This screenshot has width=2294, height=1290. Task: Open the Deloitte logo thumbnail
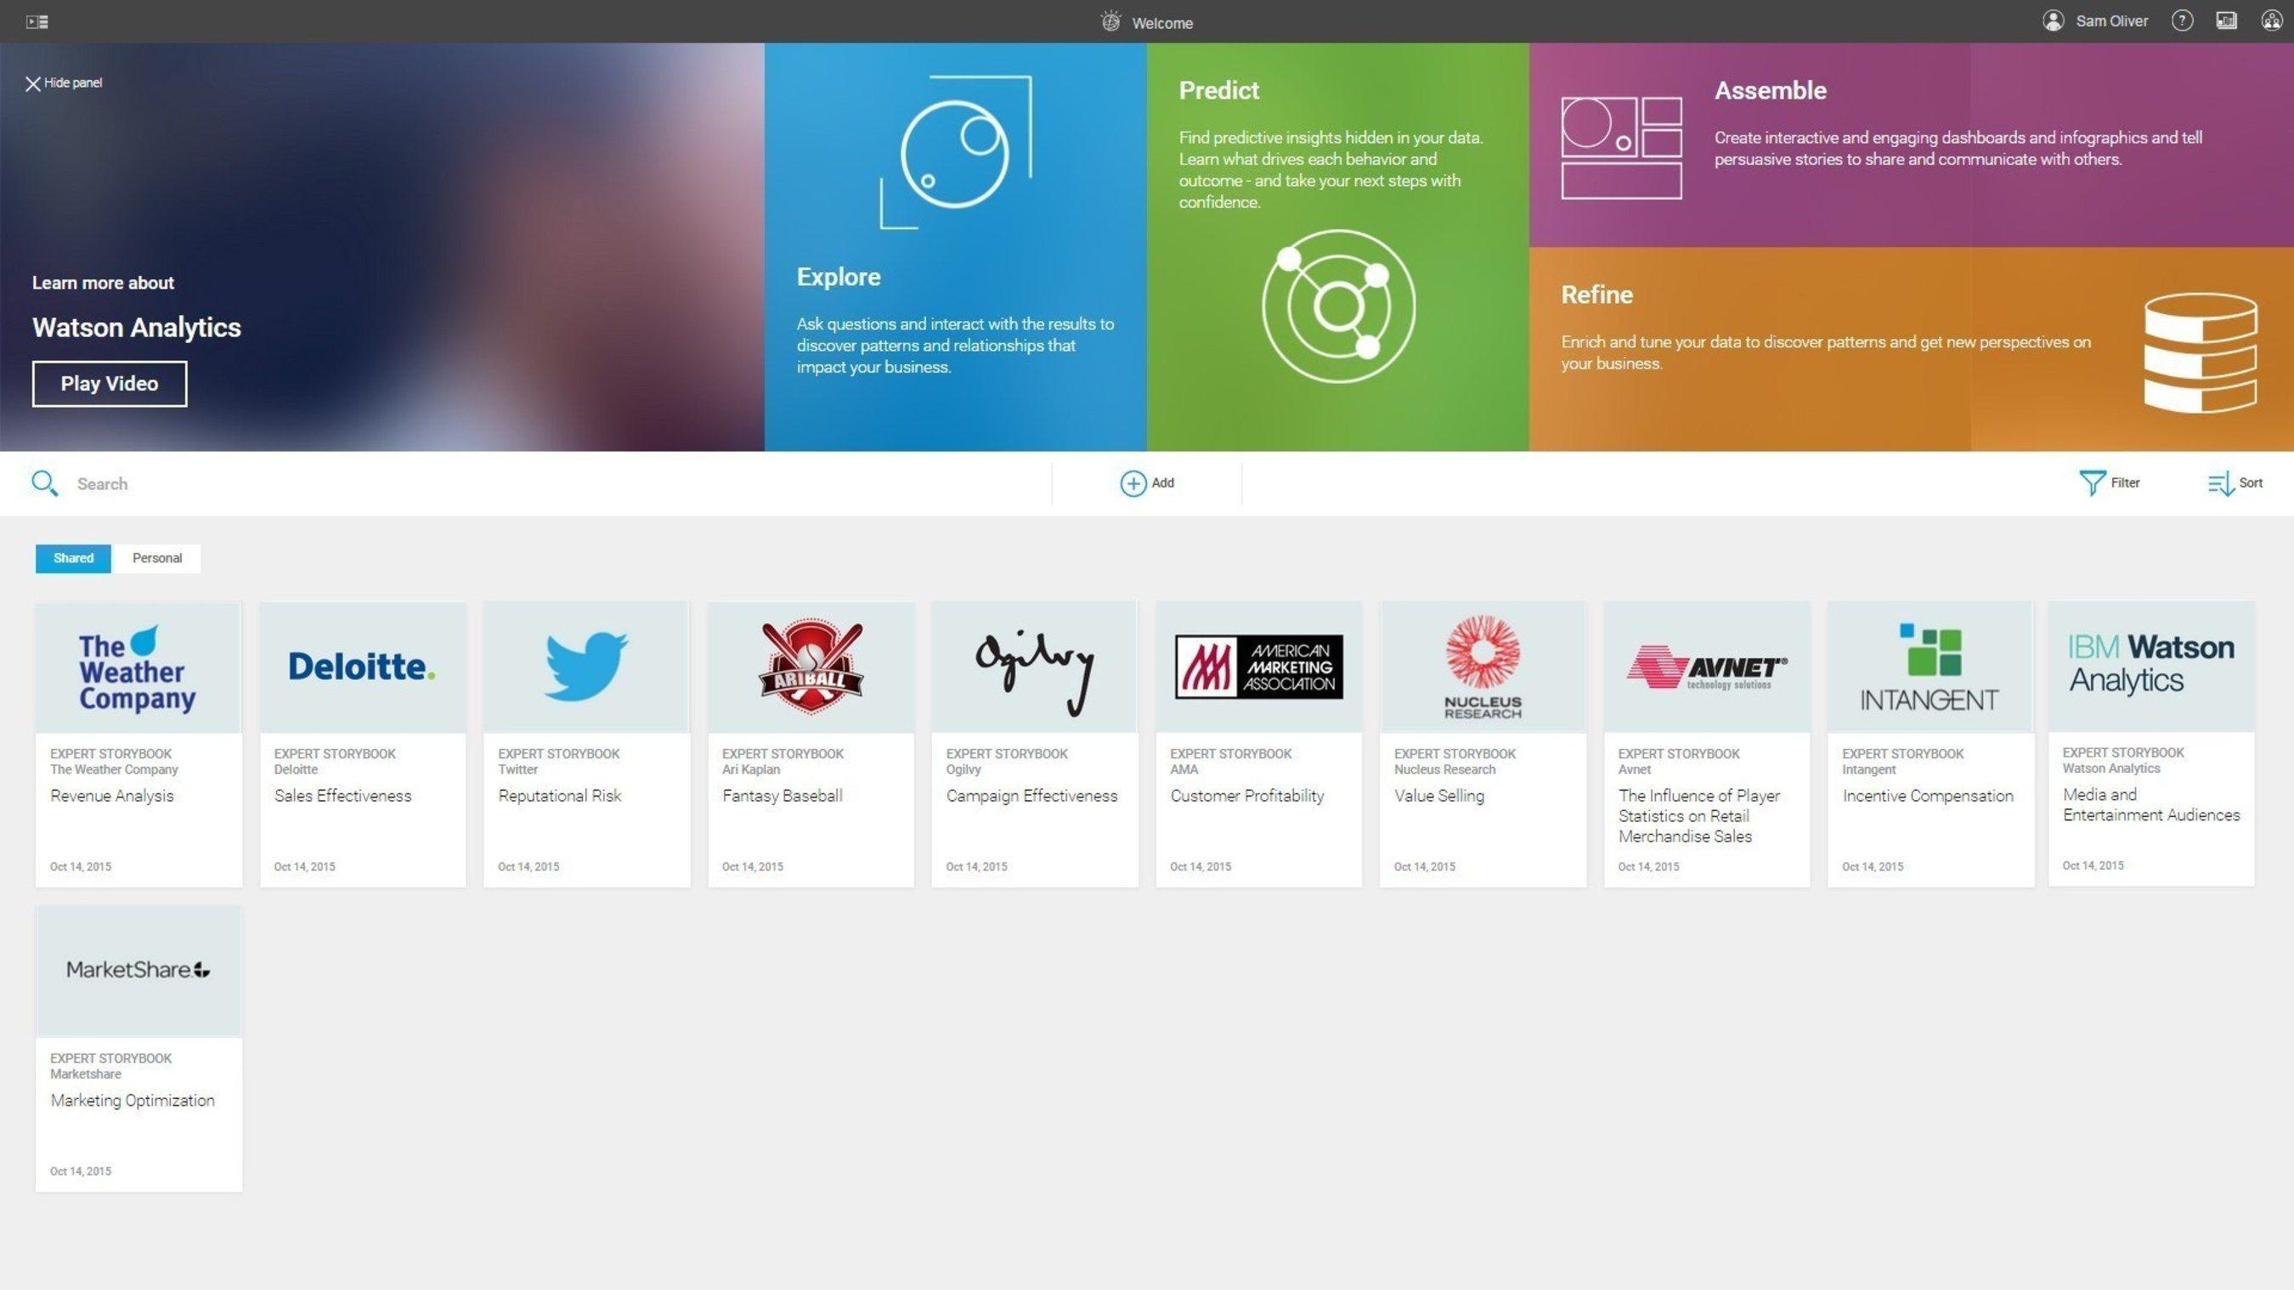click(363, 668)
